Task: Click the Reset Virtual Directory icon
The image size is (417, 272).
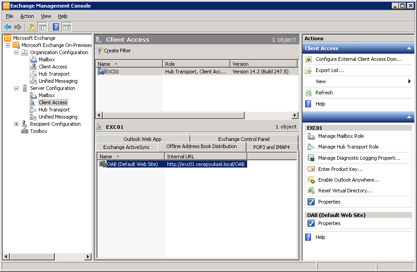Action: point(311,190)
